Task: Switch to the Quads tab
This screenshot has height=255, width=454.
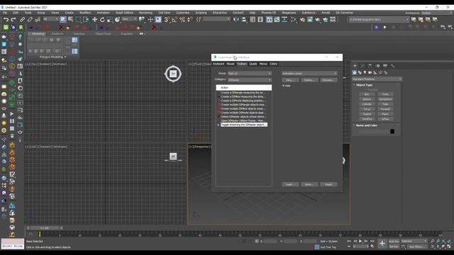Action: coord(253,64)
